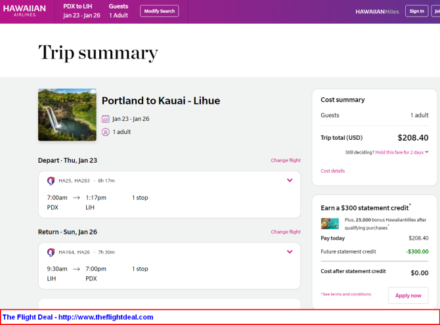Click the airline logo icon for HA164, HA26
The height and width of the screenshot is (325, 440).
click(x=51, y=252)
